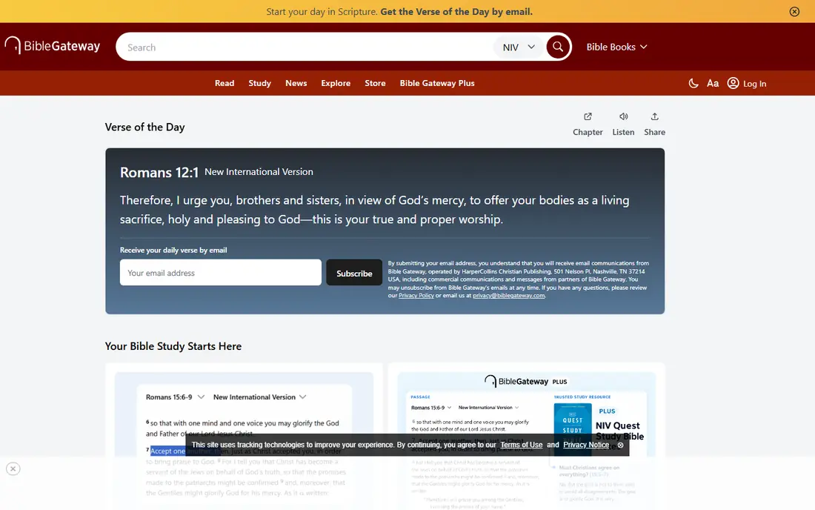Open the Explore menu
The height and width of the screenshot is (510, 815).
point(335,83)
